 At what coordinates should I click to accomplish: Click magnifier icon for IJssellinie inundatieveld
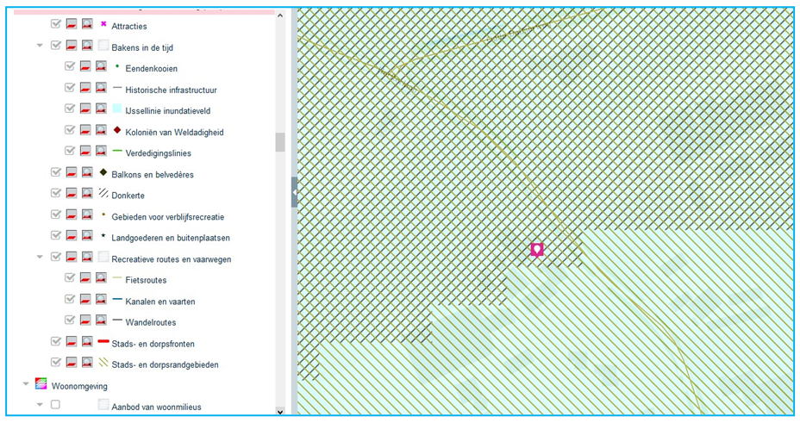coord(101,109)
